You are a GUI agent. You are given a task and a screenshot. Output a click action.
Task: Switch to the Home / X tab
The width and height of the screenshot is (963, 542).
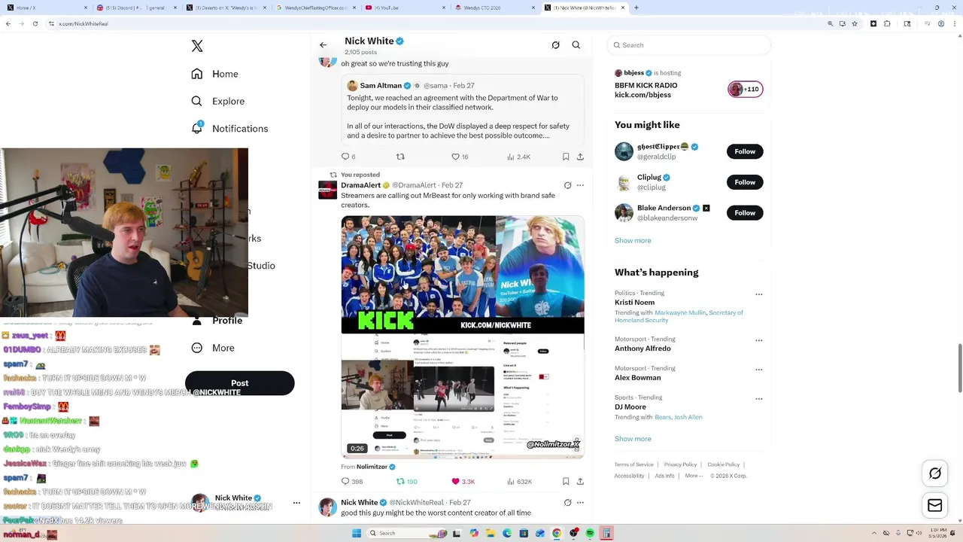tap(45, 8)
